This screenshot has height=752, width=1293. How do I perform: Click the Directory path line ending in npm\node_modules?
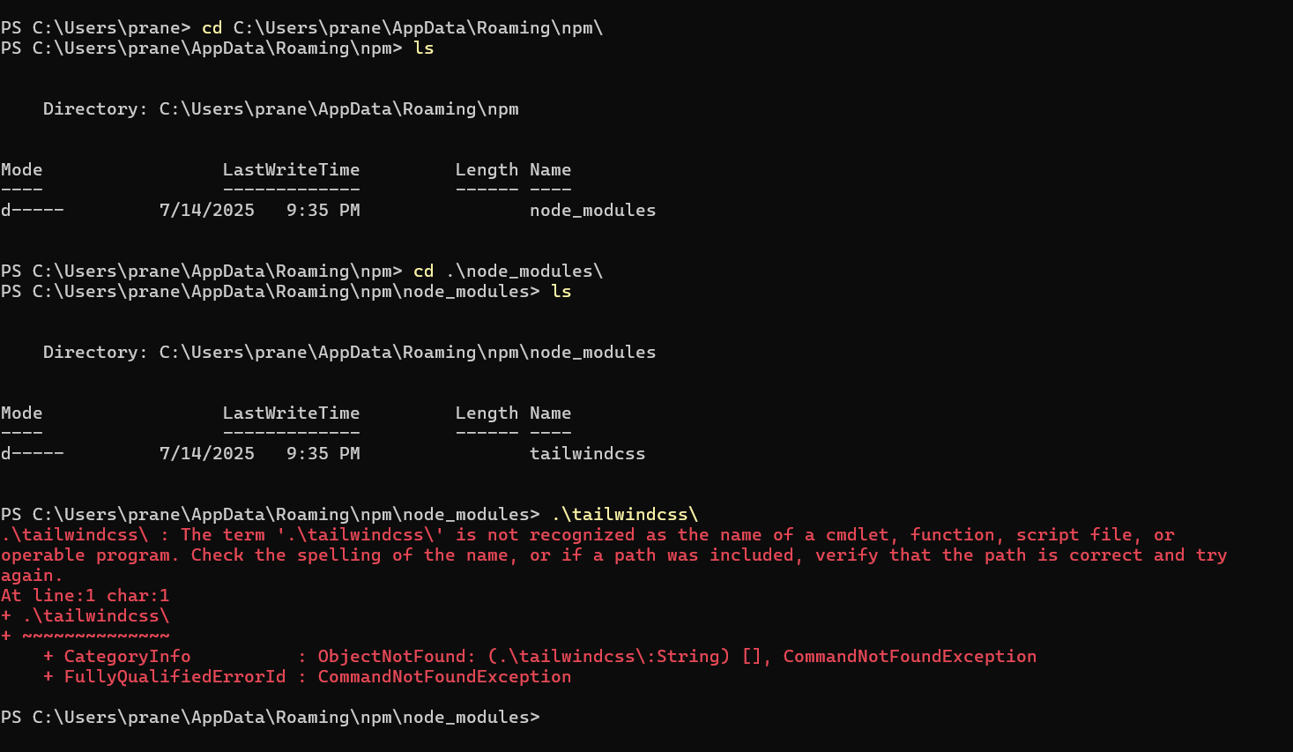pyautogui.click(x=349, y=353)
